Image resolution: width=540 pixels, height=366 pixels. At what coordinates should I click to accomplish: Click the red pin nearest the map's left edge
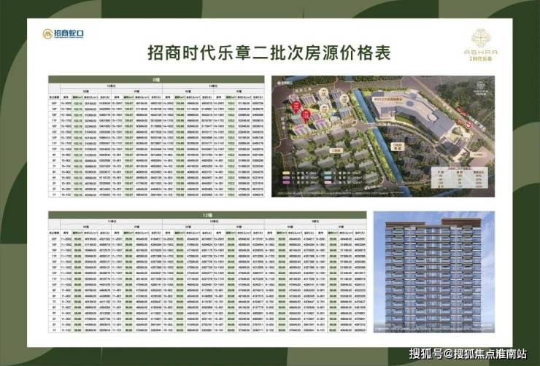coord(296,107)
